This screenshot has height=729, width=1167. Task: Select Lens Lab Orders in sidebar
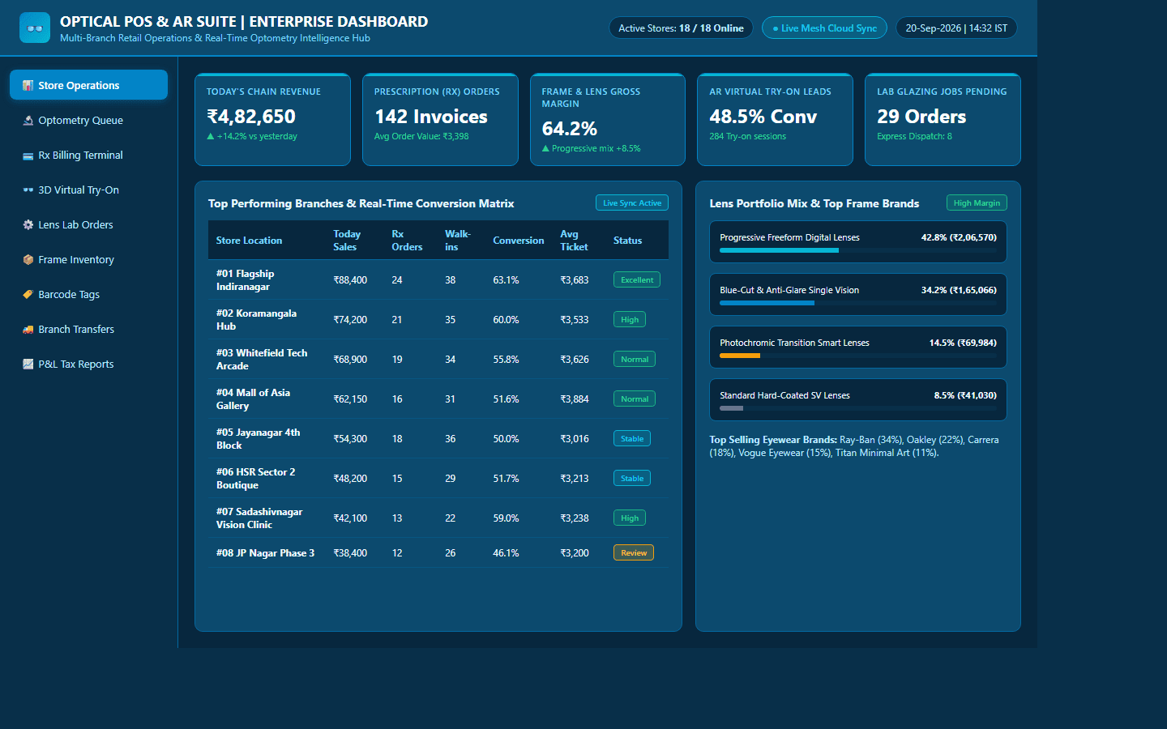(89, 224)
